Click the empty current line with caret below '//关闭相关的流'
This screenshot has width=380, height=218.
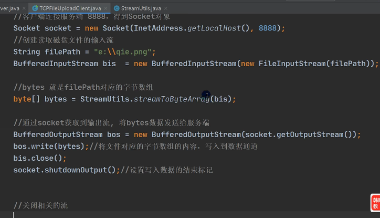click(x=190, y=215)
